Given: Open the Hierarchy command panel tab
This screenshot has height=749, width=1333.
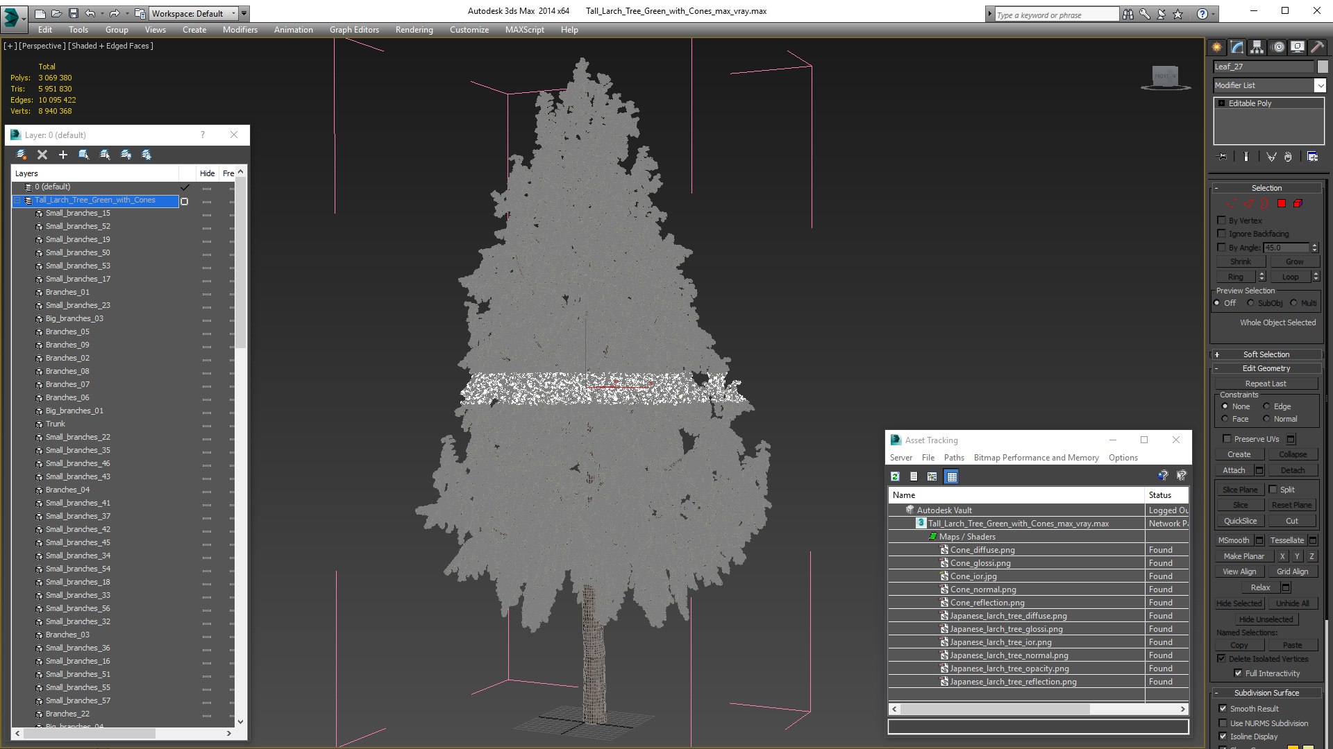Looking at the screenshot, I should (x=1257, y=47).
